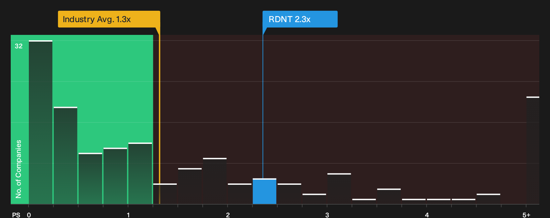
Task: Click the x-axis tick label '5+'
Action: click(x=526, y=215)
